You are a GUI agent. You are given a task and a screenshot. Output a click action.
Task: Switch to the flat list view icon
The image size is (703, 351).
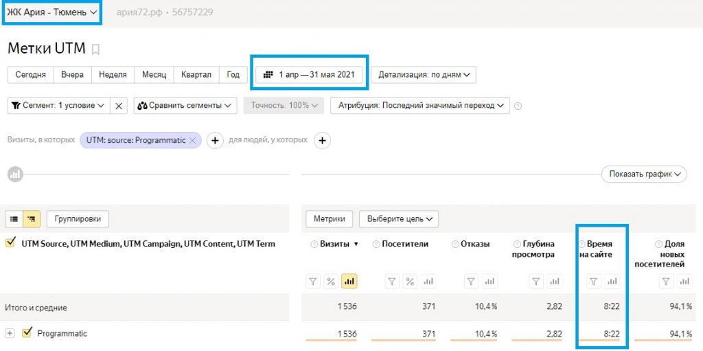pos(14,219)
